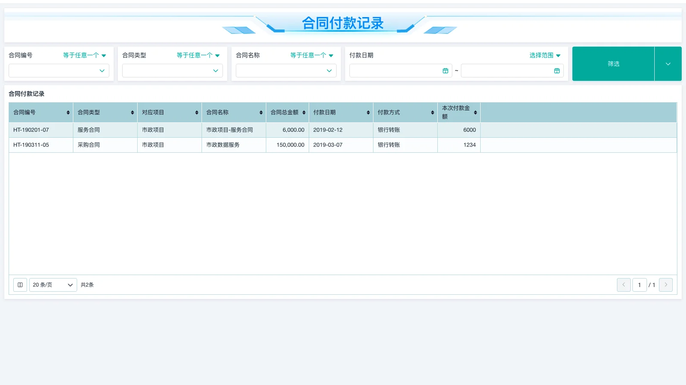Sort the table by 付款方式 column
686x385 pixels.
pos(432,112)
